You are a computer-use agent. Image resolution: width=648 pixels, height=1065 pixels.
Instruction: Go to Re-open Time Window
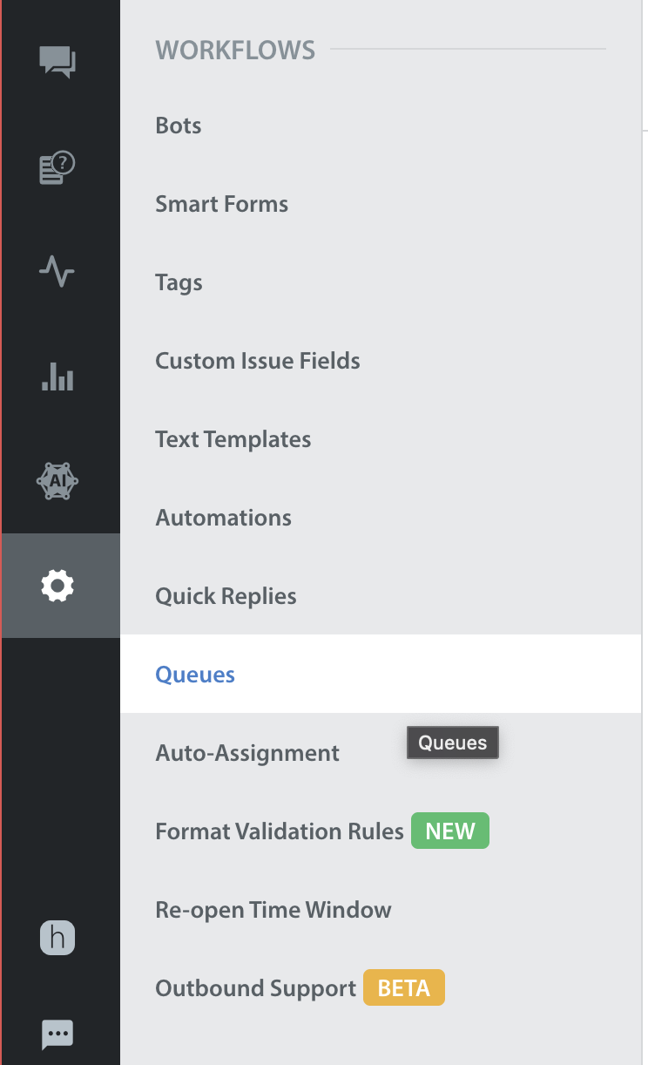[x=273, y=910]
